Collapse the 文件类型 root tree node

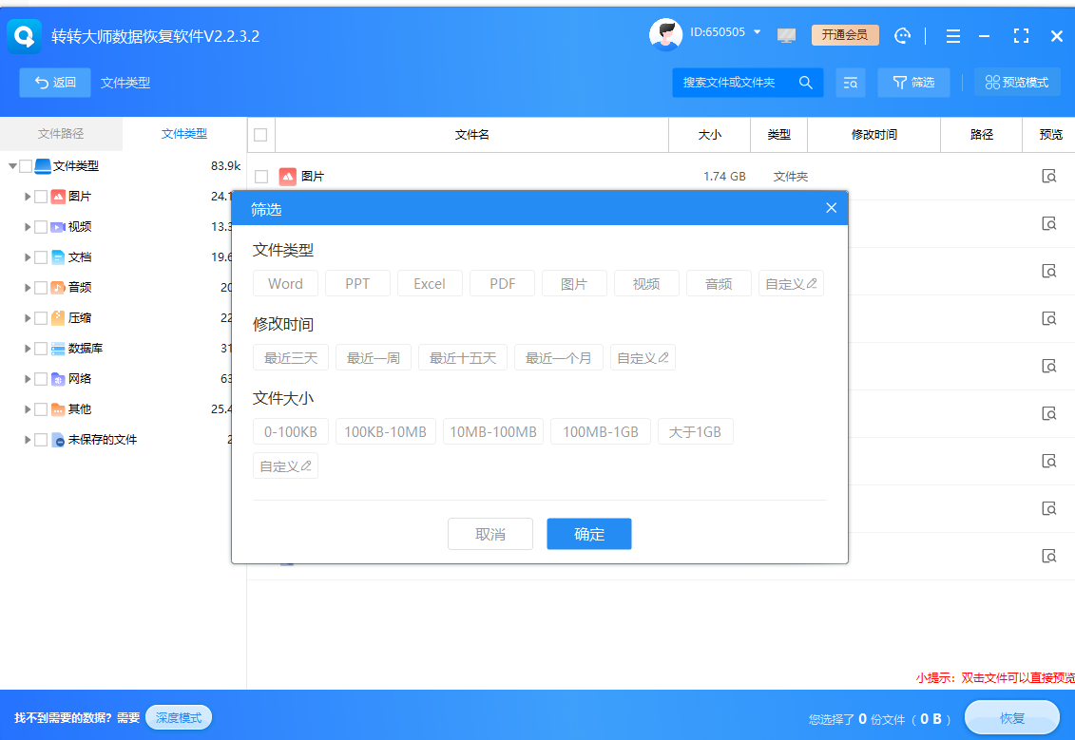click(13, 165)
